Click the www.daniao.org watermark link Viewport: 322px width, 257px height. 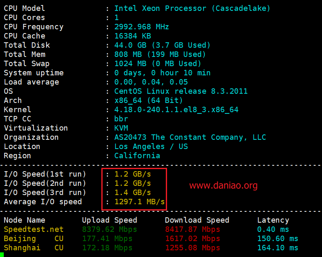223,185
